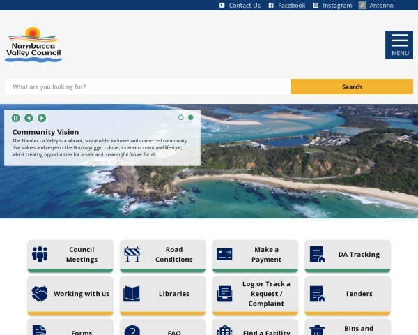
Task: Click the Libraries book icon
Action: [x=132, y=294]
